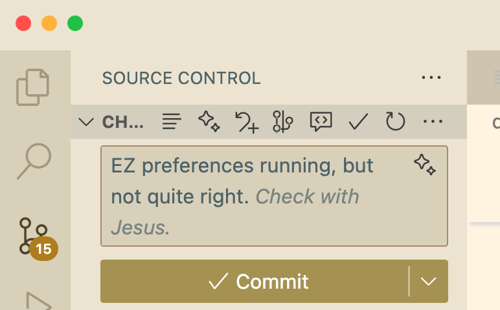Collapse the CH... section chevron
This screenshot has height=310, width=500.
86,121
